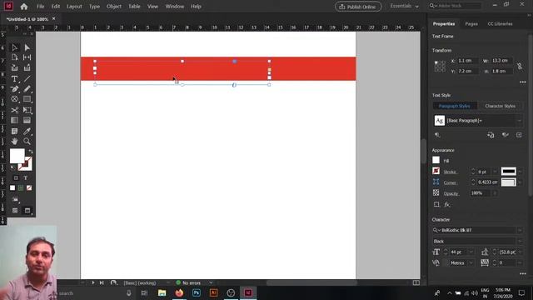Image resolution: width=533 pixels, height=300 pixels.
Task: Click the Opacity options link
Action: coord(451,193)
